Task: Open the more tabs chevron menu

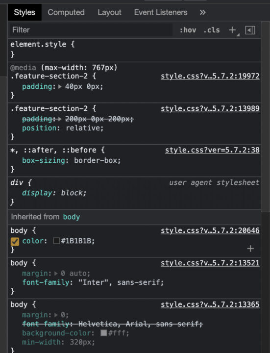Action: point(202,12)
